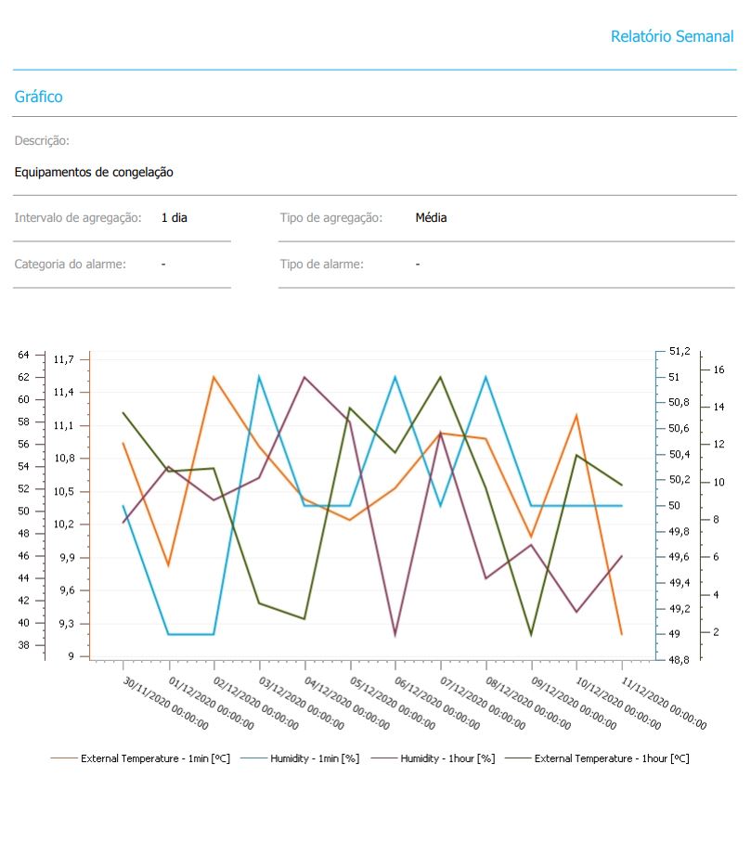
Task: Select the aggregation interval value "1 dia"
Action: pos(175,217)
